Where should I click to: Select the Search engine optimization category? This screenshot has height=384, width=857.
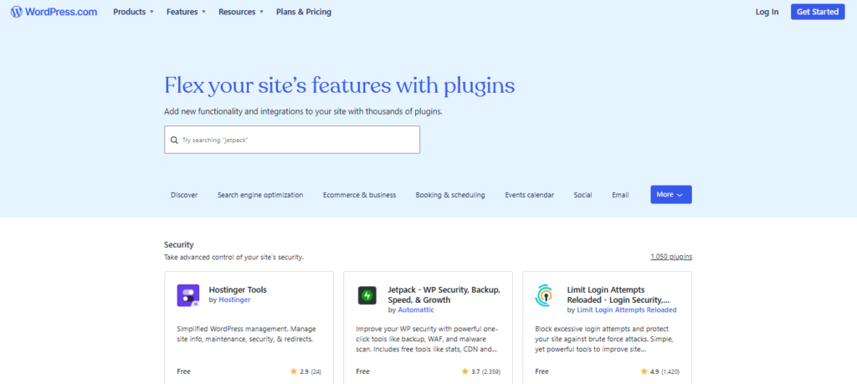pyautogui.click(x=260, y=195)
